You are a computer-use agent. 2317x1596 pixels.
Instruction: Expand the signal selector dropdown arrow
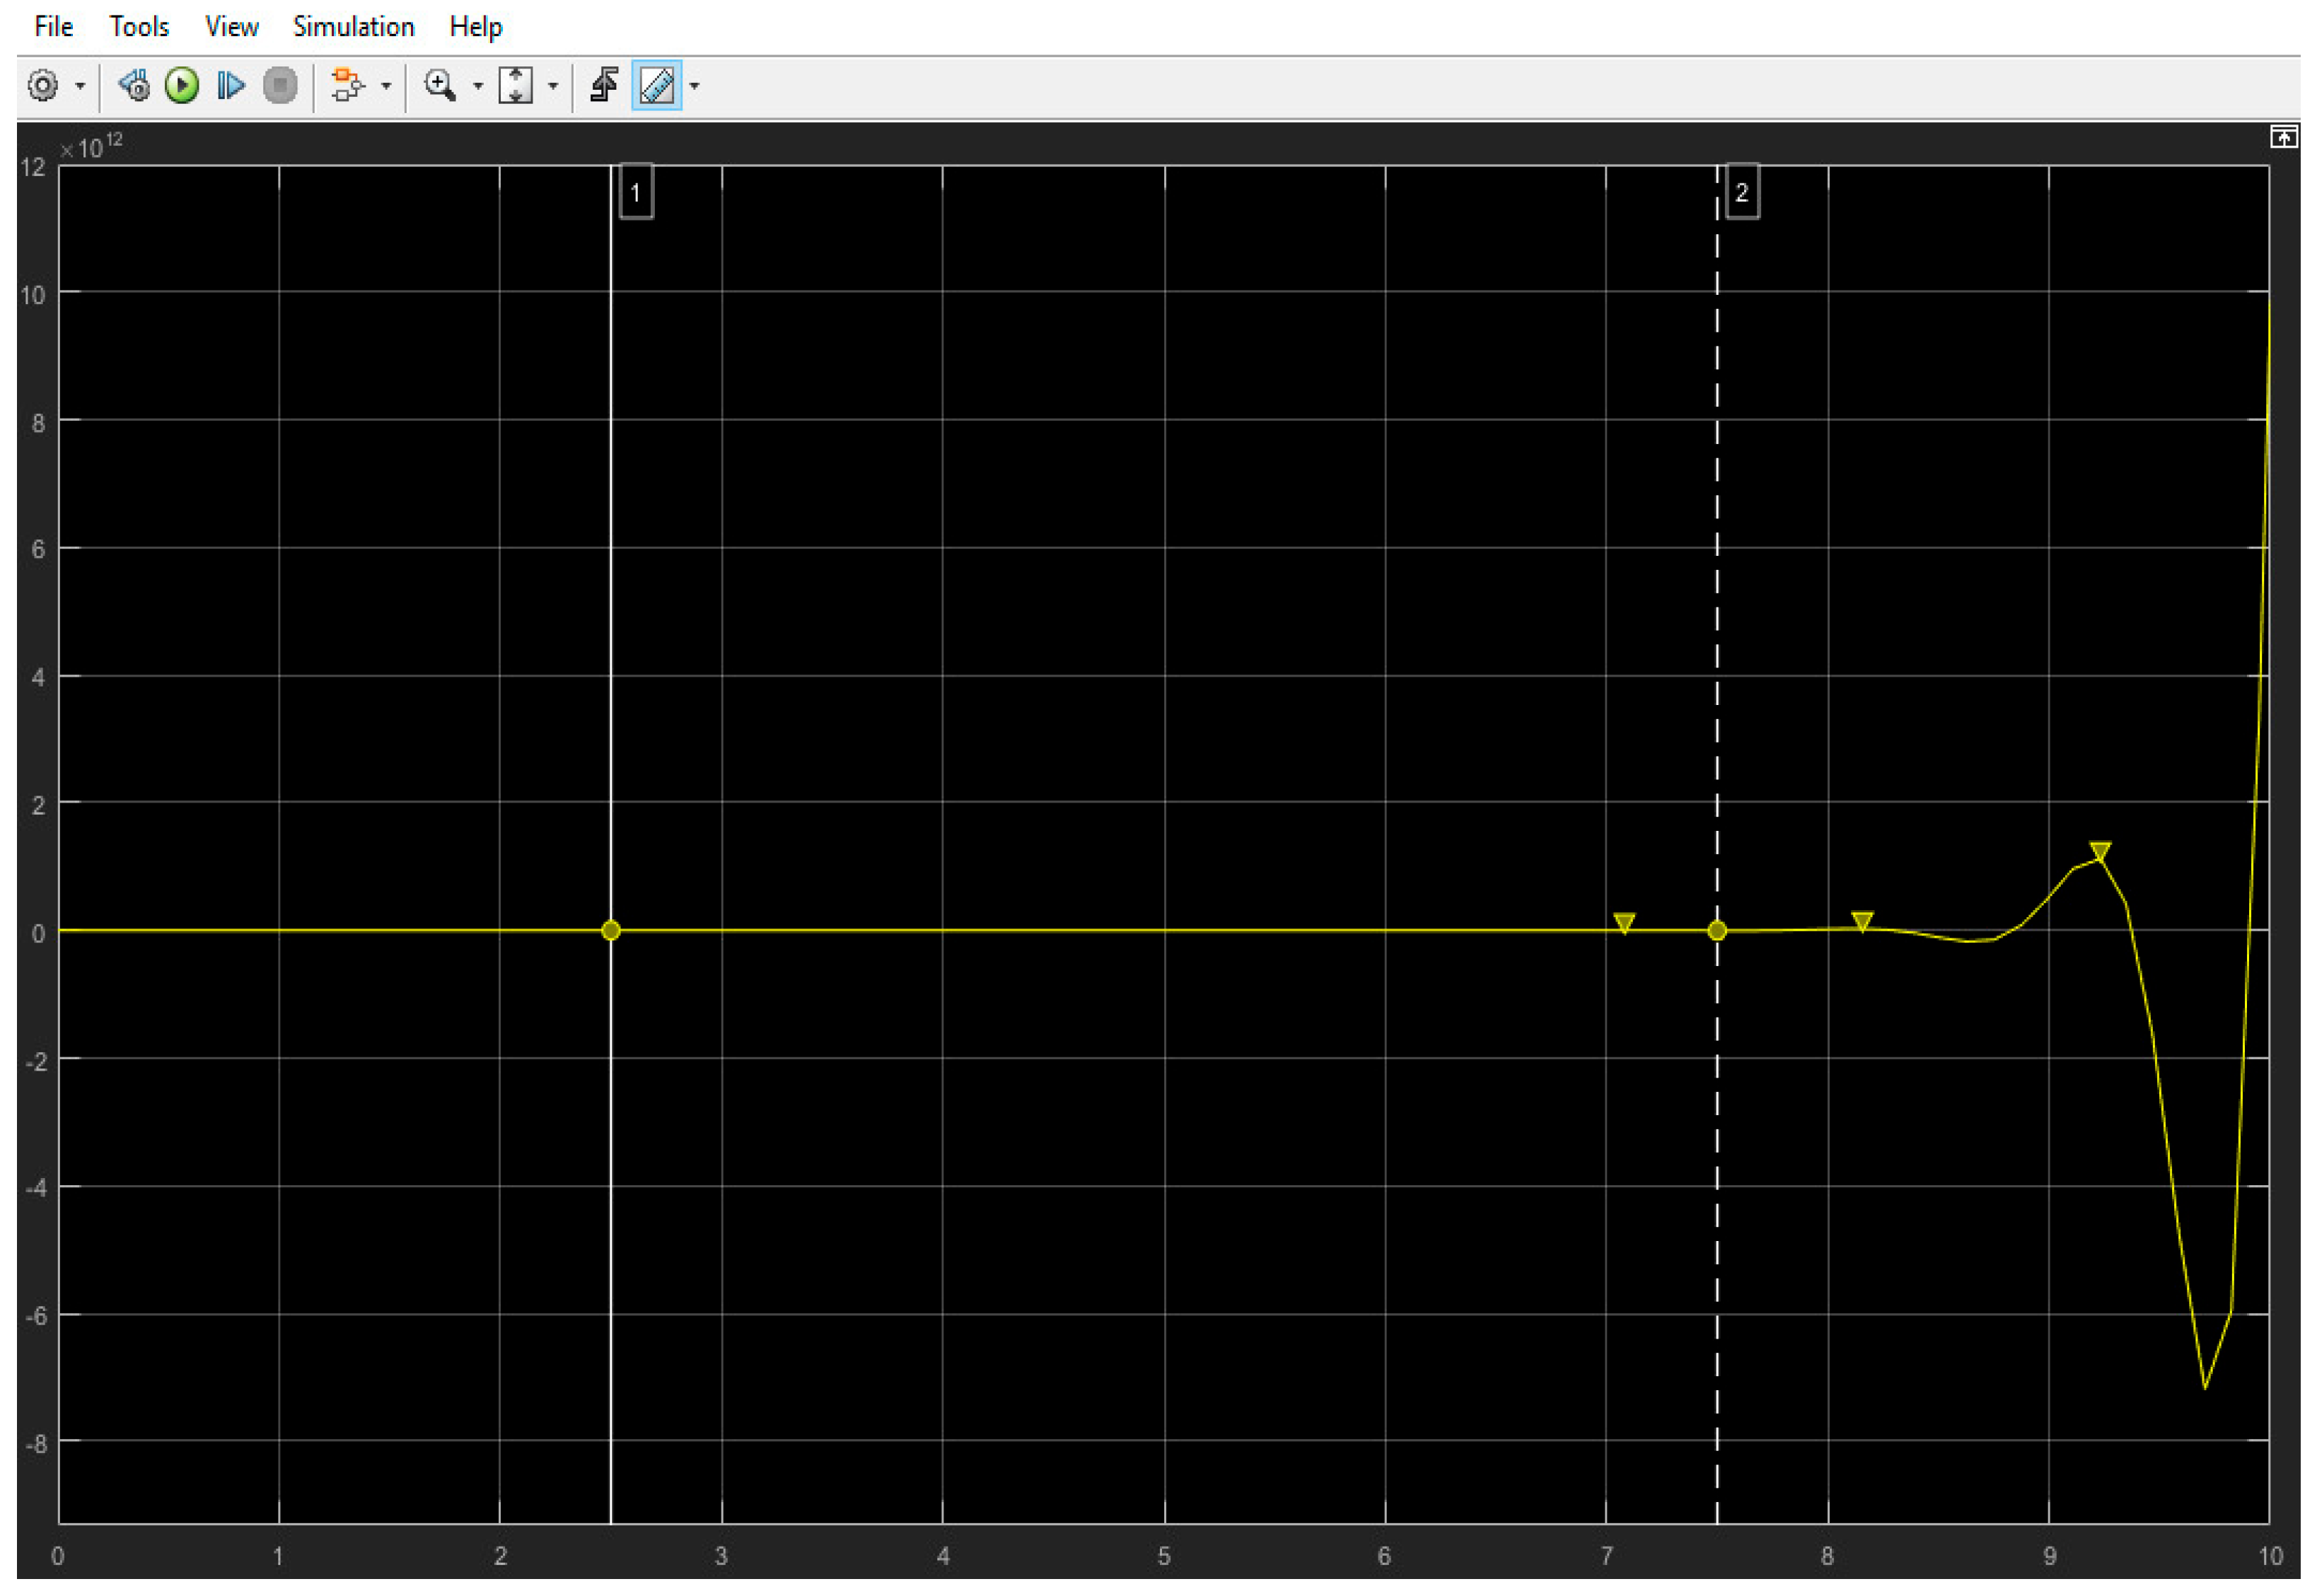pyautogui.click(x=386, y=87)
